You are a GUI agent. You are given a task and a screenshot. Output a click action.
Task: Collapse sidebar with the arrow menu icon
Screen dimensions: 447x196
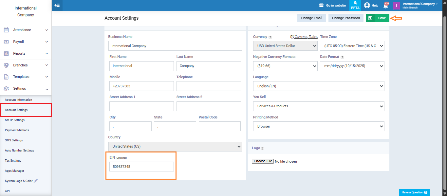point(57,5)
